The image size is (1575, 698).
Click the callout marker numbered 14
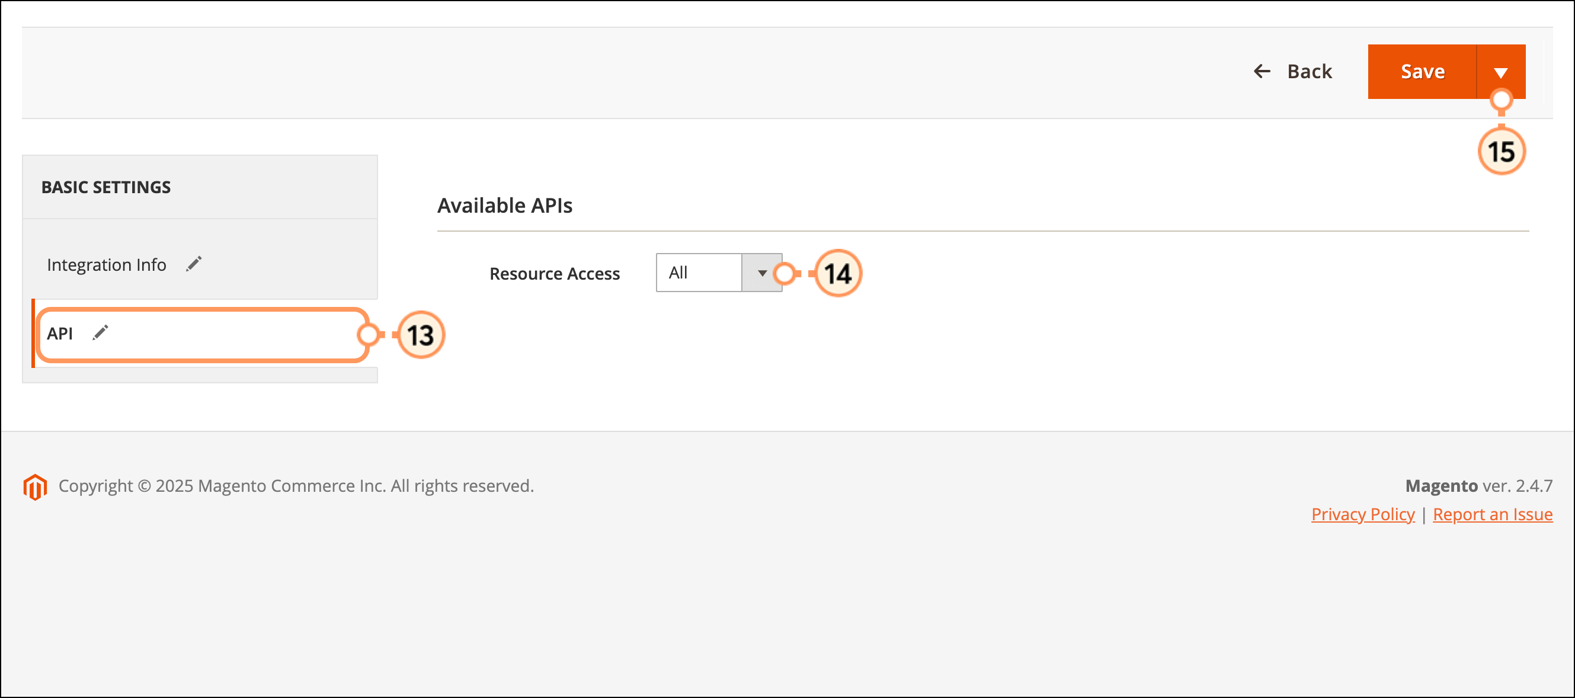pyautogui.click(x=838, y=273)
